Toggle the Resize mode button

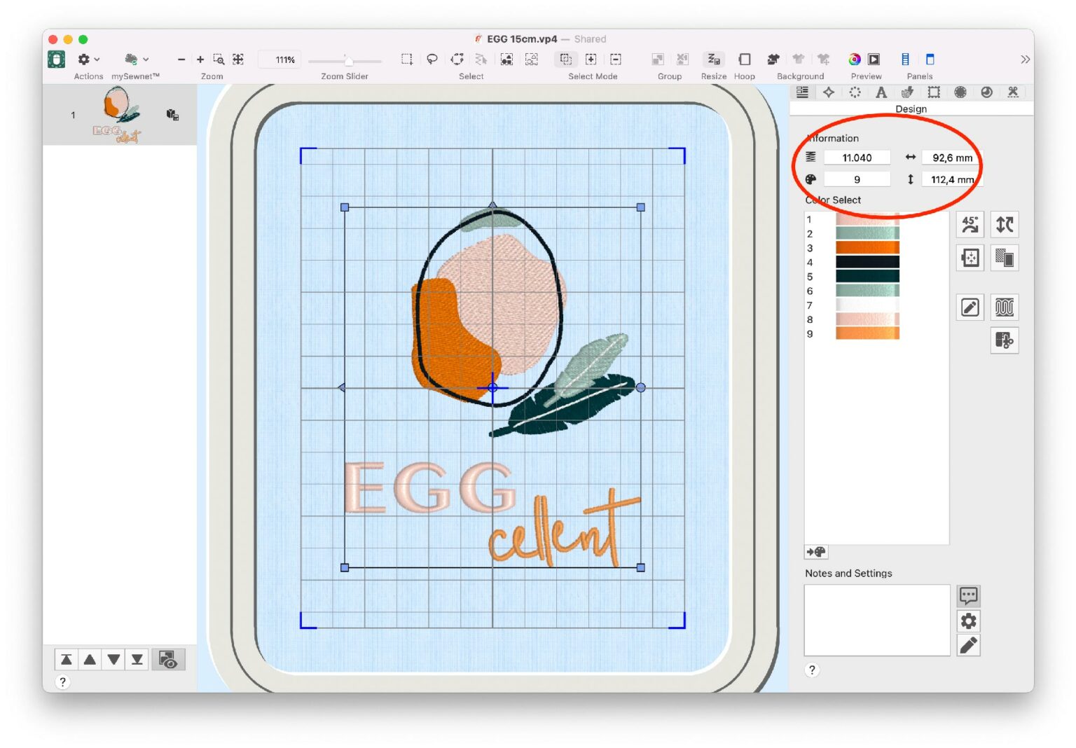pyautogui.click(x=713, y=60)
